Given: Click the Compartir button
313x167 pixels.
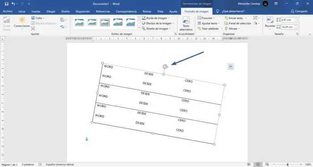Looking at the screenshot, I should click(x=299, y=11).
